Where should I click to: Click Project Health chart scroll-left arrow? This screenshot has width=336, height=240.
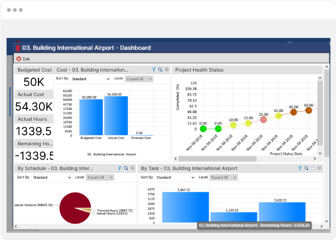point(176,159)
